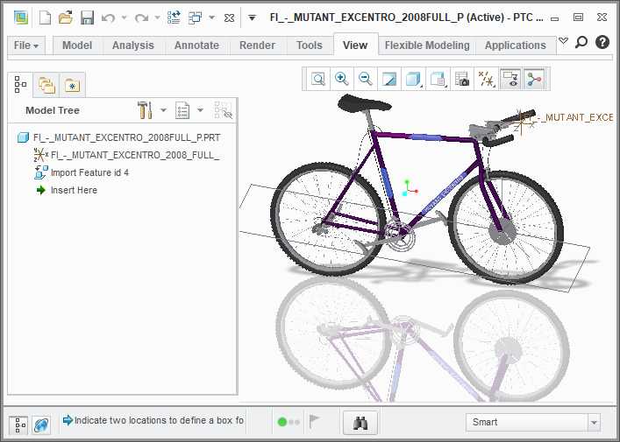620x442 pixels.
Task: Open the Undo history dropdown arrow
Action: click(125, 18)
